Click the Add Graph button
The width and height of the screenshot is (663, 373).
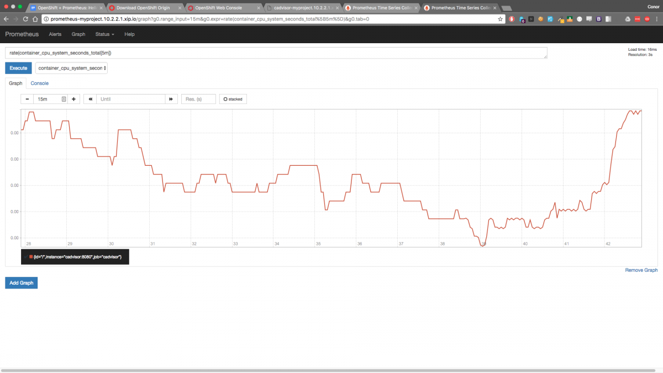point(21,283)
